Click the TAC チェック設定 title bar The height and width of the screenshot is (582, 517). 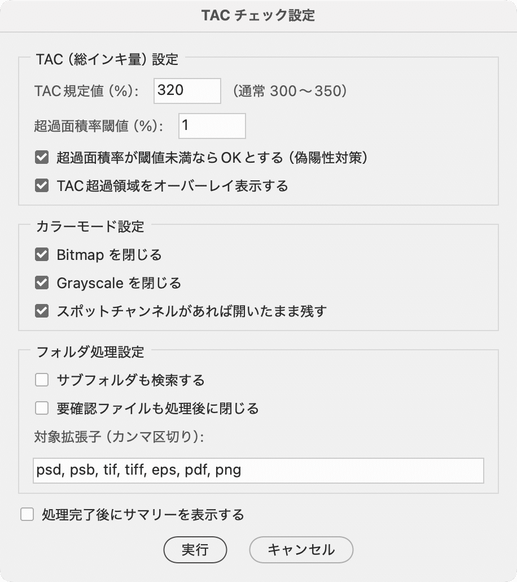[x=258, y=16]
